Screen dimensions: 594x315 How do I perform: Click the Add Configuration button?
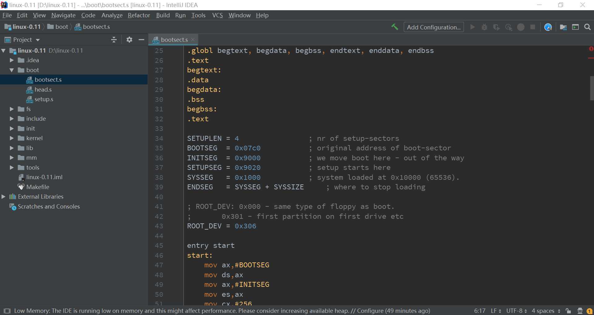(434, 27)
